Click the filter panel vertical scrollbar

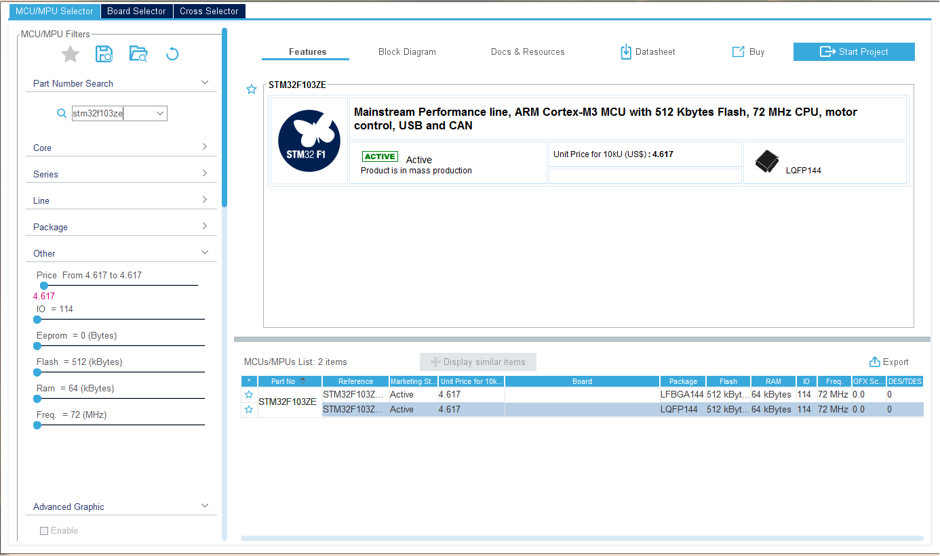pos(224,119)
